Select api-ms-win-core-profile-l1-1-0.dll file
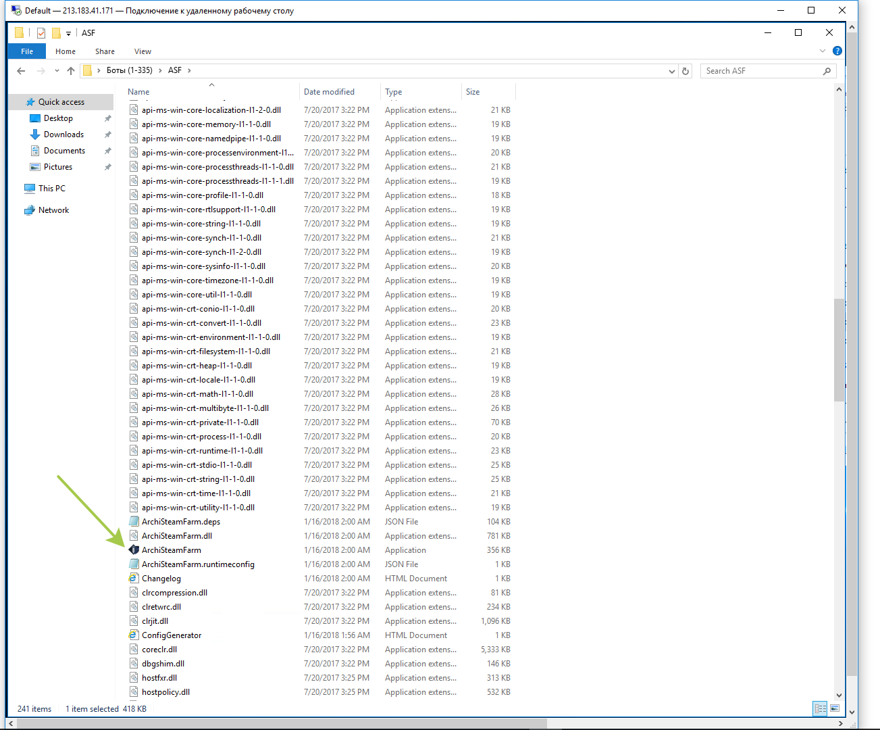Screen dimensions: 880x730 tap(203, 195)
